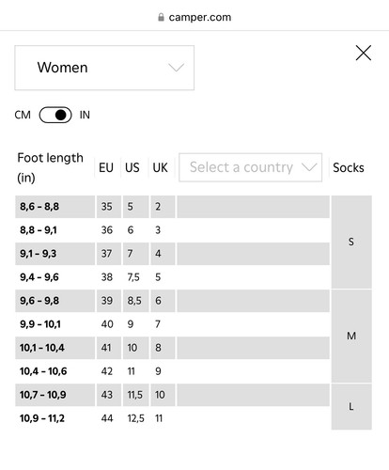Click the padlock icon beside camper.com
The height and width of the screenshot is (470, 389).
(x=161, y=17)
